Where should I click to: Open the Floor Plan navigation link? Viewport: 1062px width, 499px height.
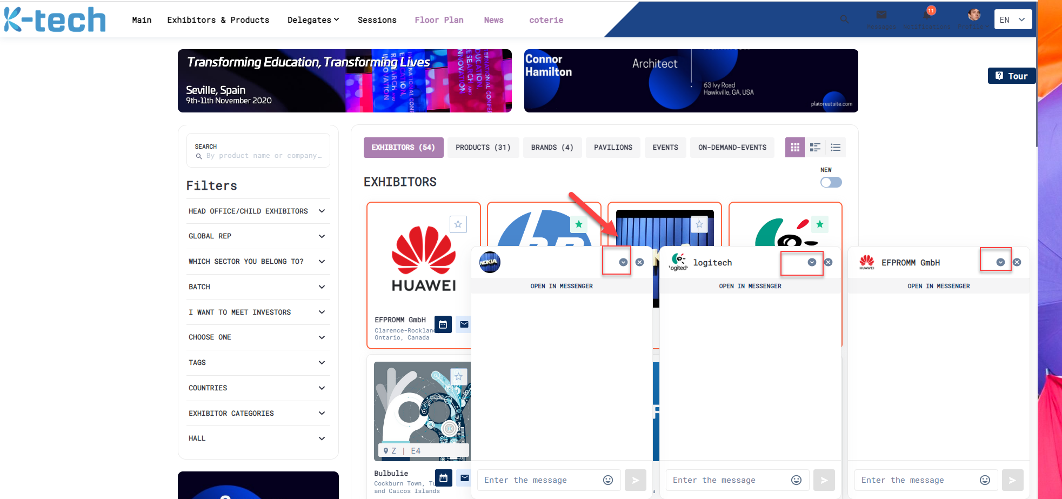click(x=439, y=20)
